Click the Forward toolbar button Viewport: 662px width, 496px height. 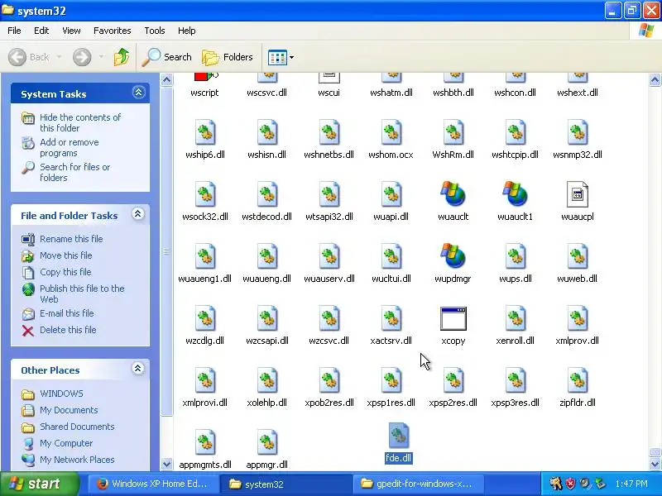(82, 57)
